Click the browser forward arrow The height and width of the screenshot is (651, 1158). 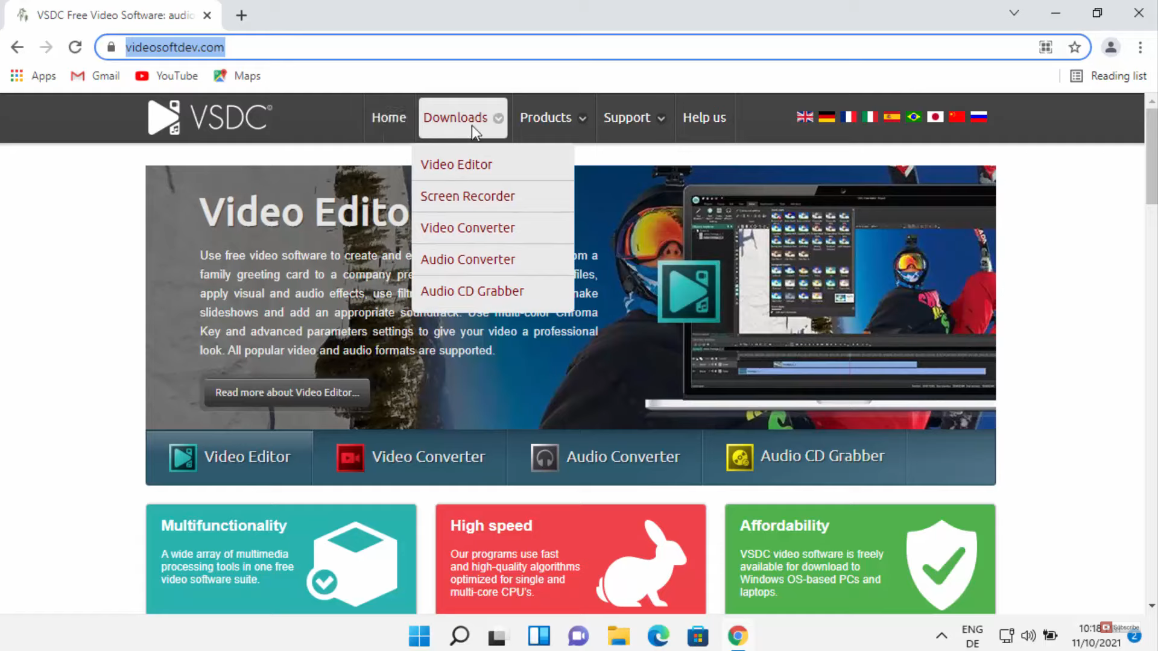coord(46,47)
